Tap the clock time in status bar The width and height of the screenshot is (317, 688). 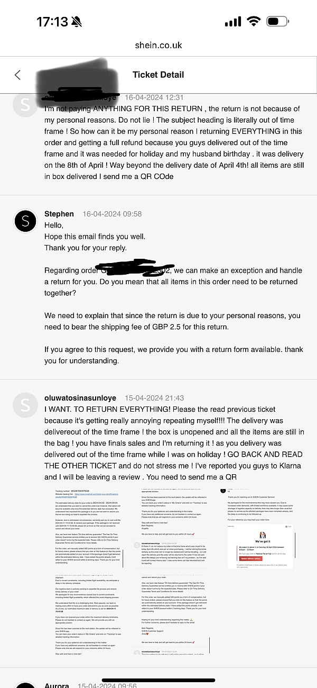click(x=52, y=22)
